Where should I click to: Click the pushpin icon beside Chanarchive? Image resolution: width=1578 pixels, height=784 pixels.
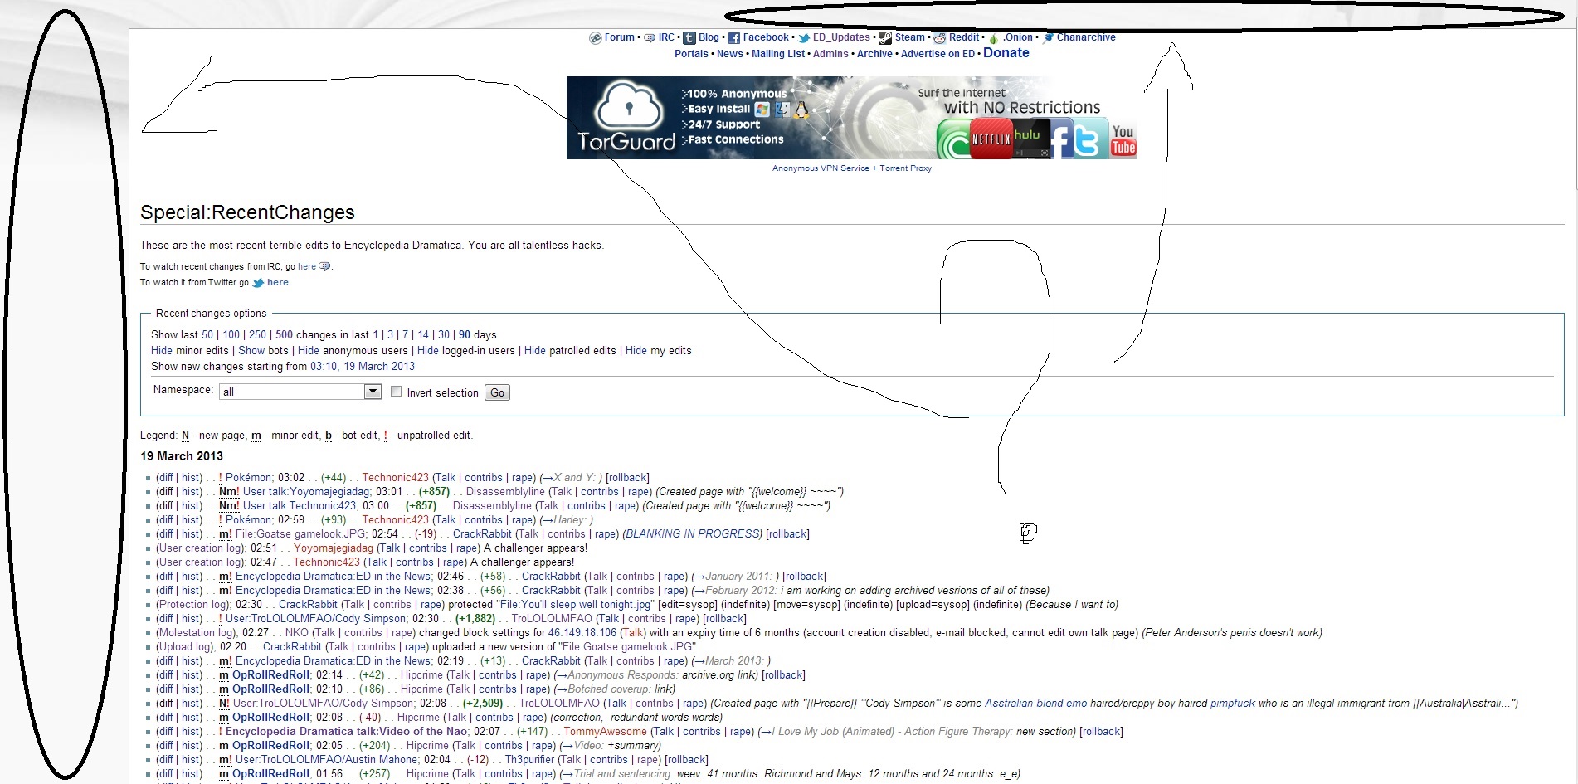(1048, 37)
